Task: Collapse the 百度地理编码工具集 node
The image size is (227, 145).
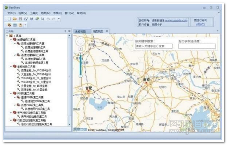Action: tap(15, 43)
